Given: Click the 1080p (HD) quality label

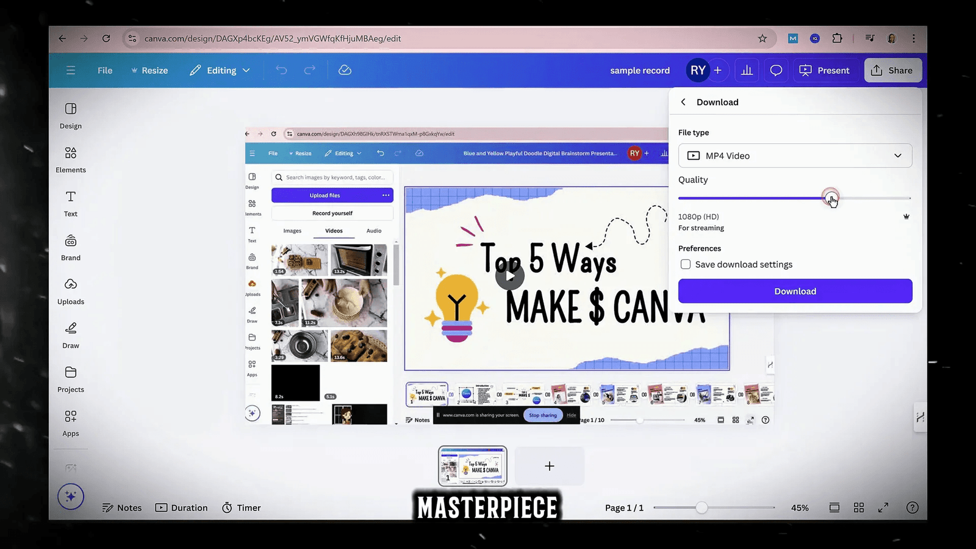Looking at the screenshot, I should click(x=698, y=217).
